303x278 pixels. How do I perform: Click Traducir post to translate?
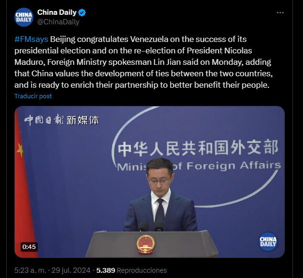(33, 96)
